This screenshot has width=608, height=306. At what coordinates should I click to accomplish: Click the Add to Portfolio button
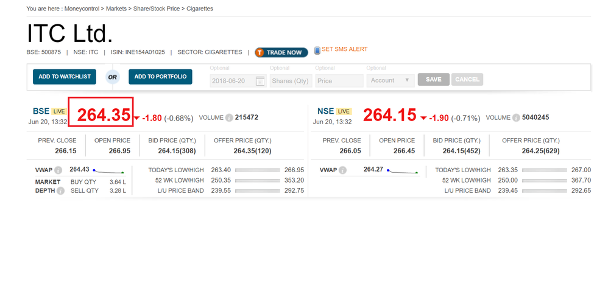pyautogui.click(x=161, y=77)
